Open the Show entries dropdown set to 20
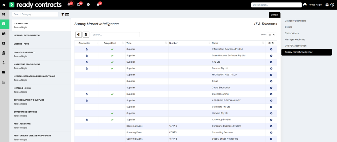The height and width of the screenshot is (142, 337). tap(272, 35)
